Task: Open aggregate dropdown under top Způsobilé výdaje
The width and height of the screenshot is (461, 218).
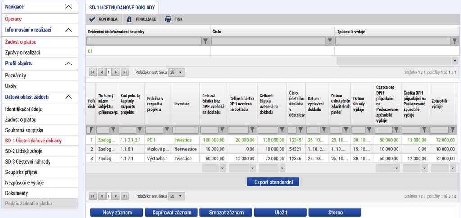Action: click(455, 61)
